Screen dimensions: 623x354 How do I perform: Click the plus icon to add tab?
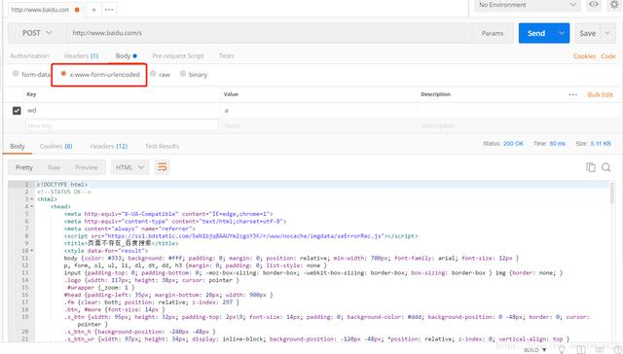[93, 10]
